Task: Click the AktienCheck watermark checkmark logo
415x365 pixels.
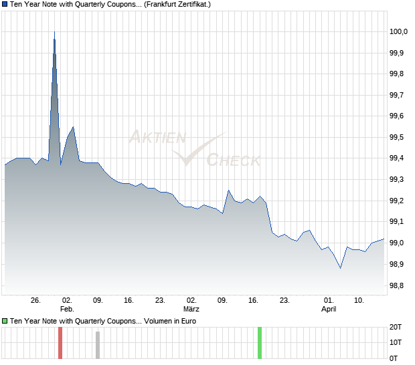Action: (x=194, y=150)
